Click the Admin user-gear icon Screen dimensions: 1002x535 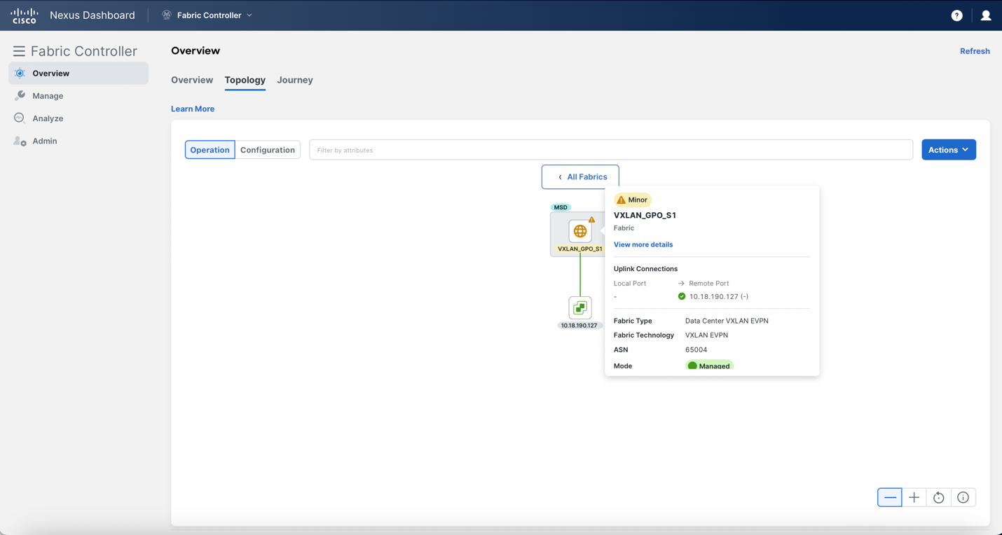click(20, 141)
